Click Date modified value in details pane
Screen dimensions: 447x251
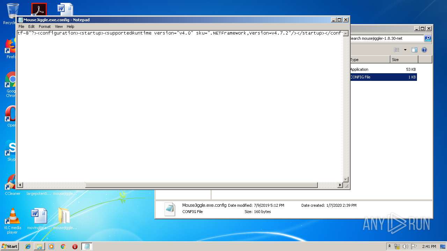tap(269, 205)
